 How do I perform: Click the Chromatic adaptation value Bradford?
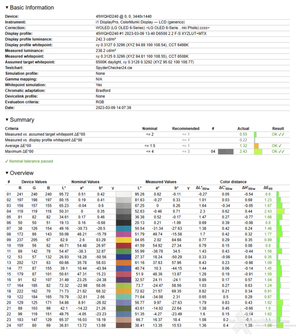(103, 91)
